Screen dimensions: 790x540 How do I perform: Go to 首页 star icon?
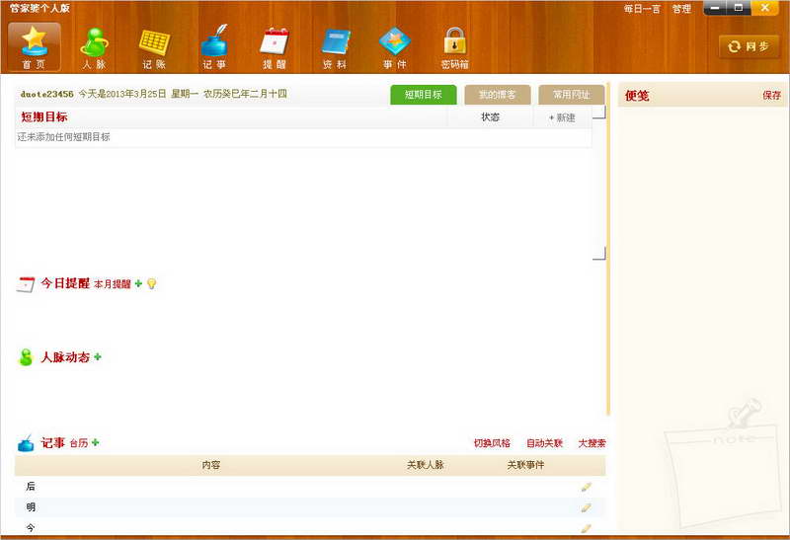(35, 46)
